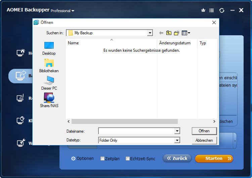Expand the 'Suchen in' folder dropdown

[150, 33]
